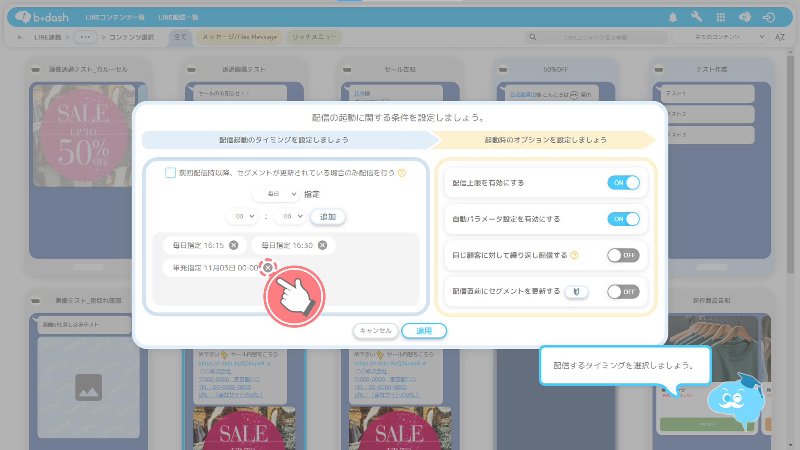Toggle AZ sort order icon
Screen dimensions: 800x450
pos(780,37)
